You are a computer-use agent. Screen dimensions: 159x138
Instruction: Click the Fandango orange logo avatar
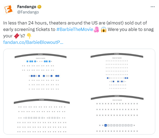(9, 9)
